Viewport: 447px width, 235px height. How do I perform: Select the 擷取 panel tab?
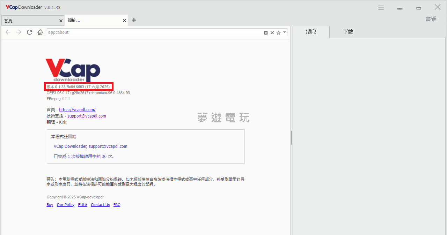[x=311, y=32]
